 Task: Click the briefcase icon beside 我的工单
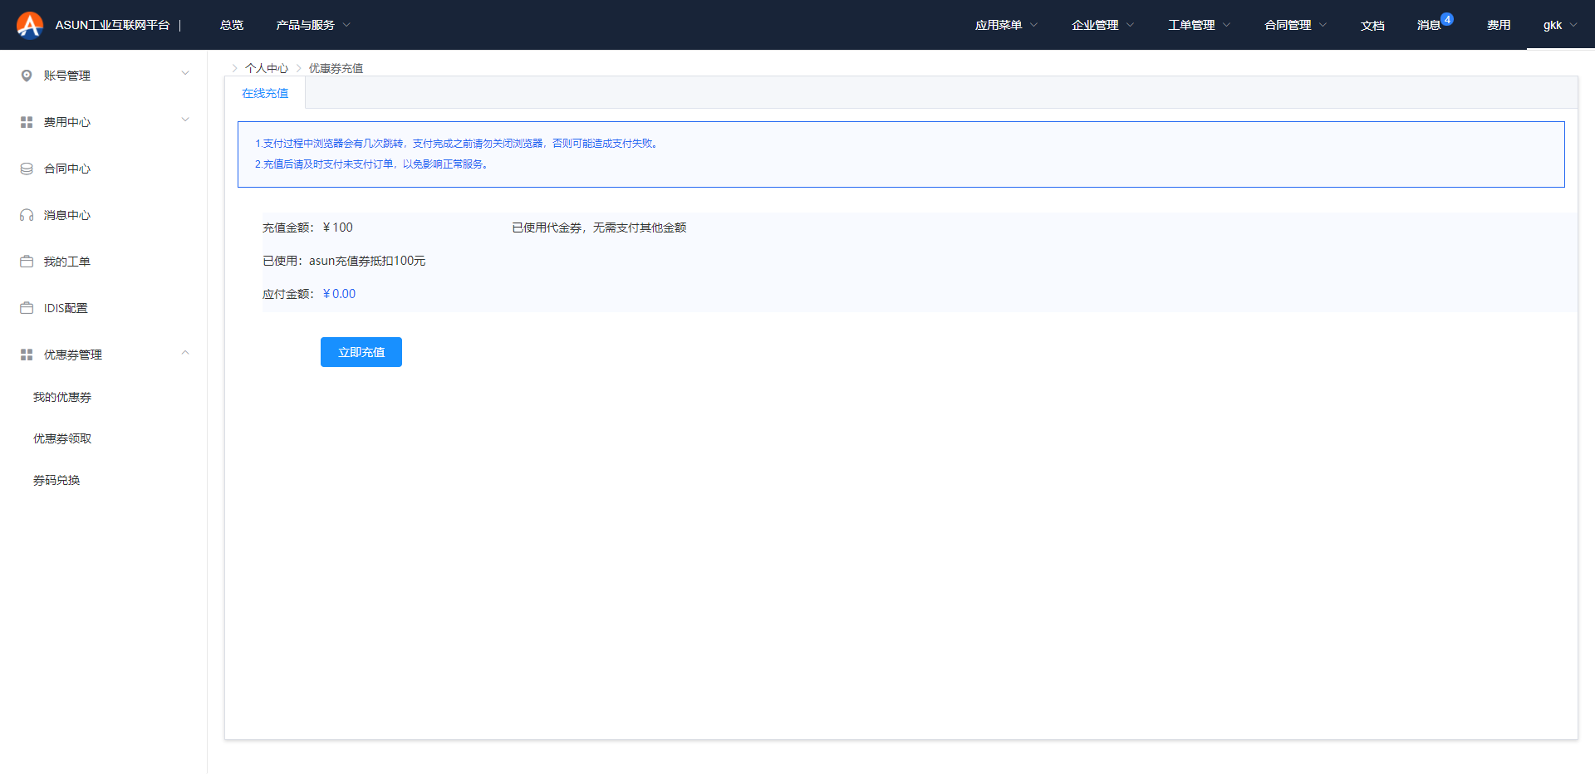click(x=27, y=262)
